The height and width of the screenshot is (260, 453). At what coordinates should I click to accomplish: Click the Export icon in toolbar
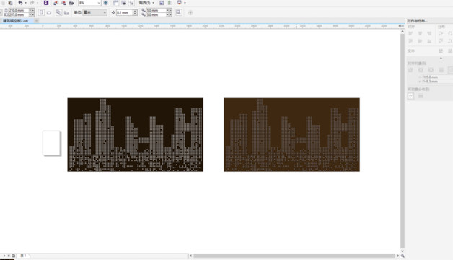64,3
